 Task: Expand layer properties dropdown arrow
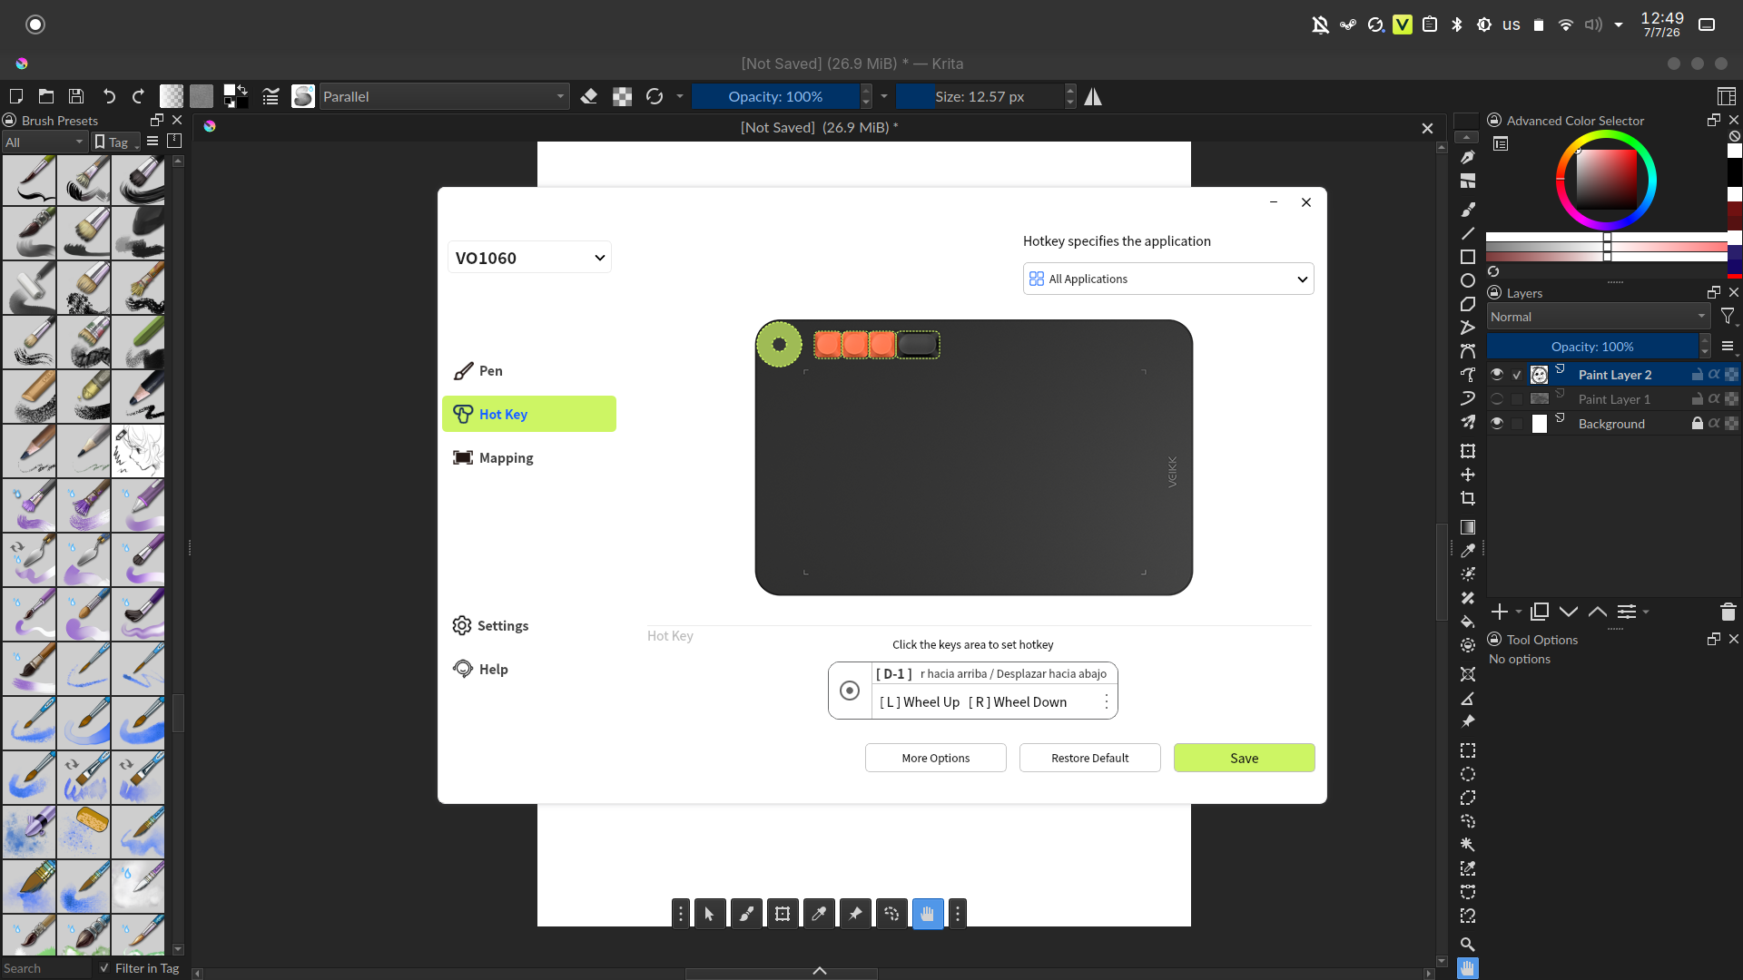coord(1646,612)
